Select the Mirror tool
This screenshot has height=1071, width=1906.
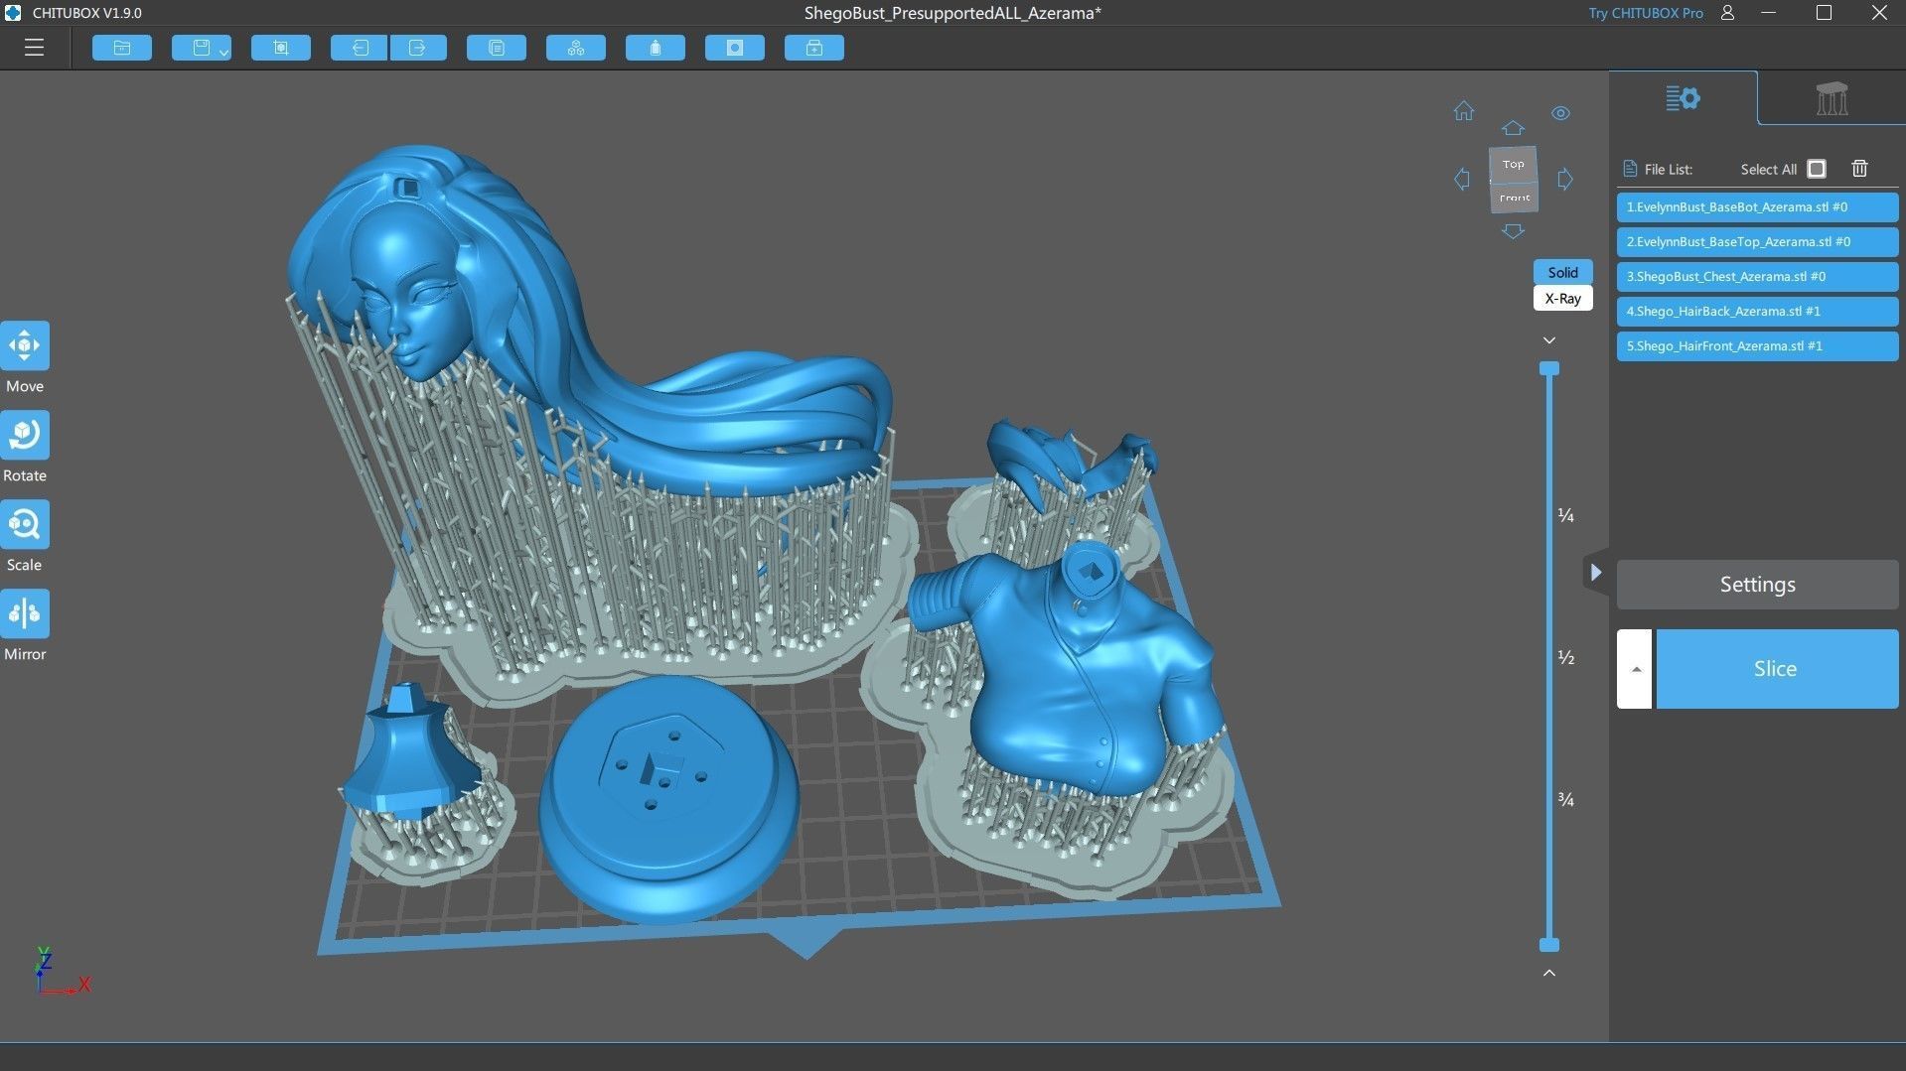click(25, 613)
